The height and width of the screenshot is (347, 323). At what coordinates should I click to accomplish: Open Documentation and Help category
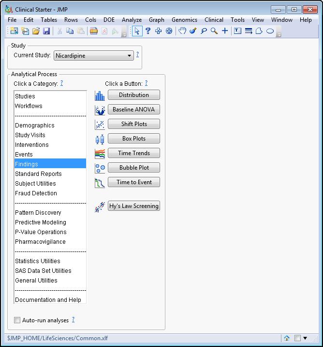[50, 300]
